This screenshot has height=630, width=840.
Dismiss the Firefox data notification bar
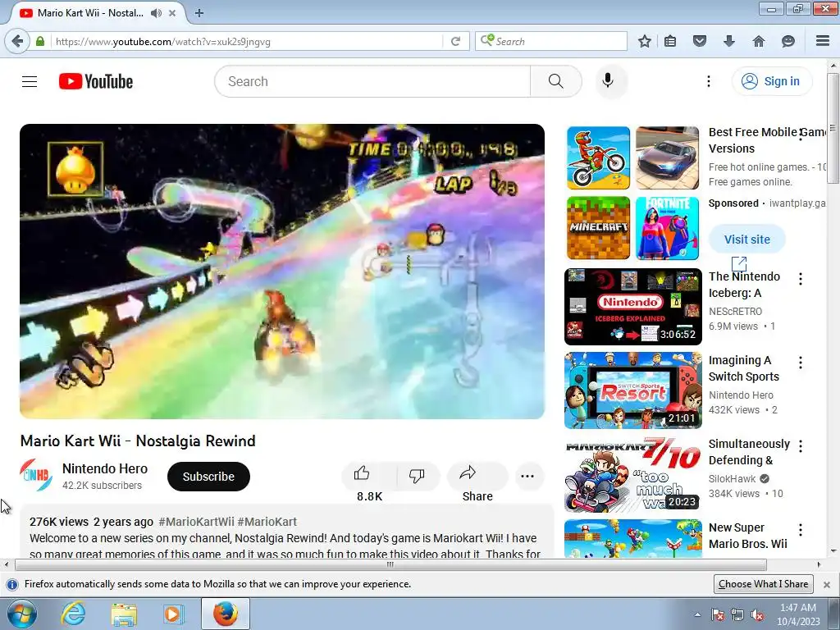827,584
